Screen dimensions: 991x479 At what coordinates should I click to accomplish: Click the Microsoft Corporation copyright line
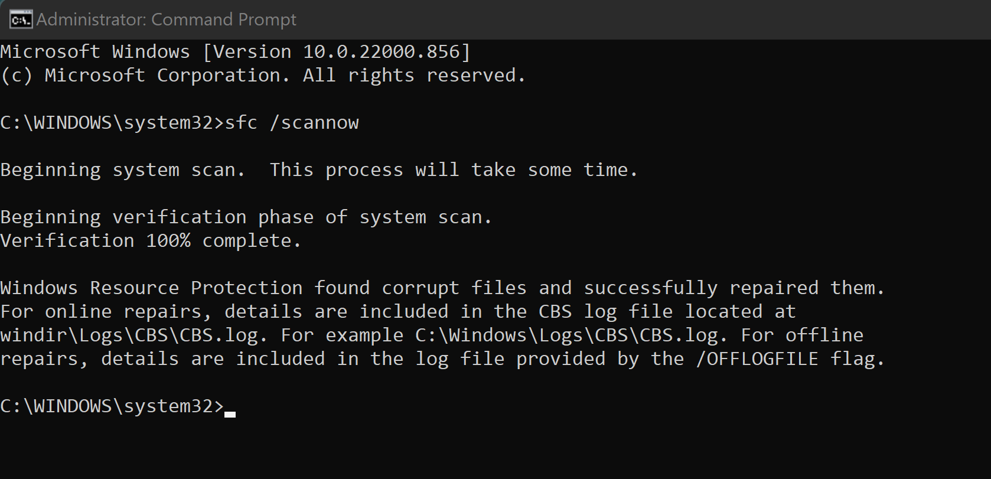pyautogui.click(x=263, y=76)
